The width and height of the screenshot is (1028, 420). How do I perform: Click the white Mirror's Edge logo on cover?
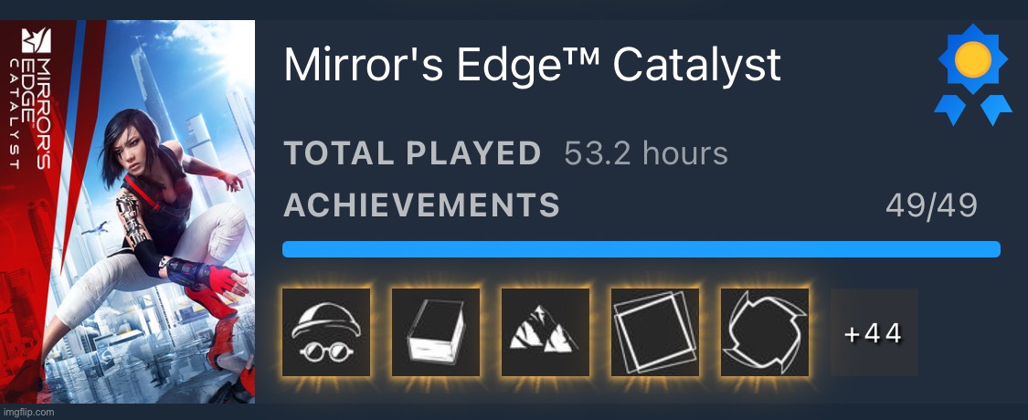click(36, 40)
